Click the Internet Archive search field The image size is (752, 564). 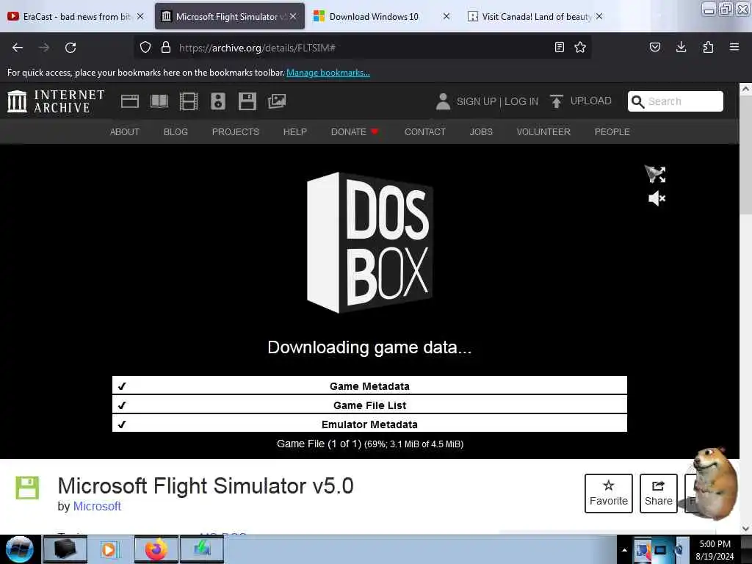676,101
